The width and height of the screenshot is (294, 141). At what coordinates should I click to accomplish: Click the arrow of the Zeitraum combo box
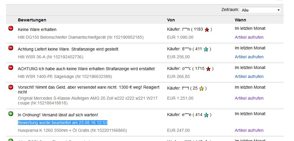point(278,10)
